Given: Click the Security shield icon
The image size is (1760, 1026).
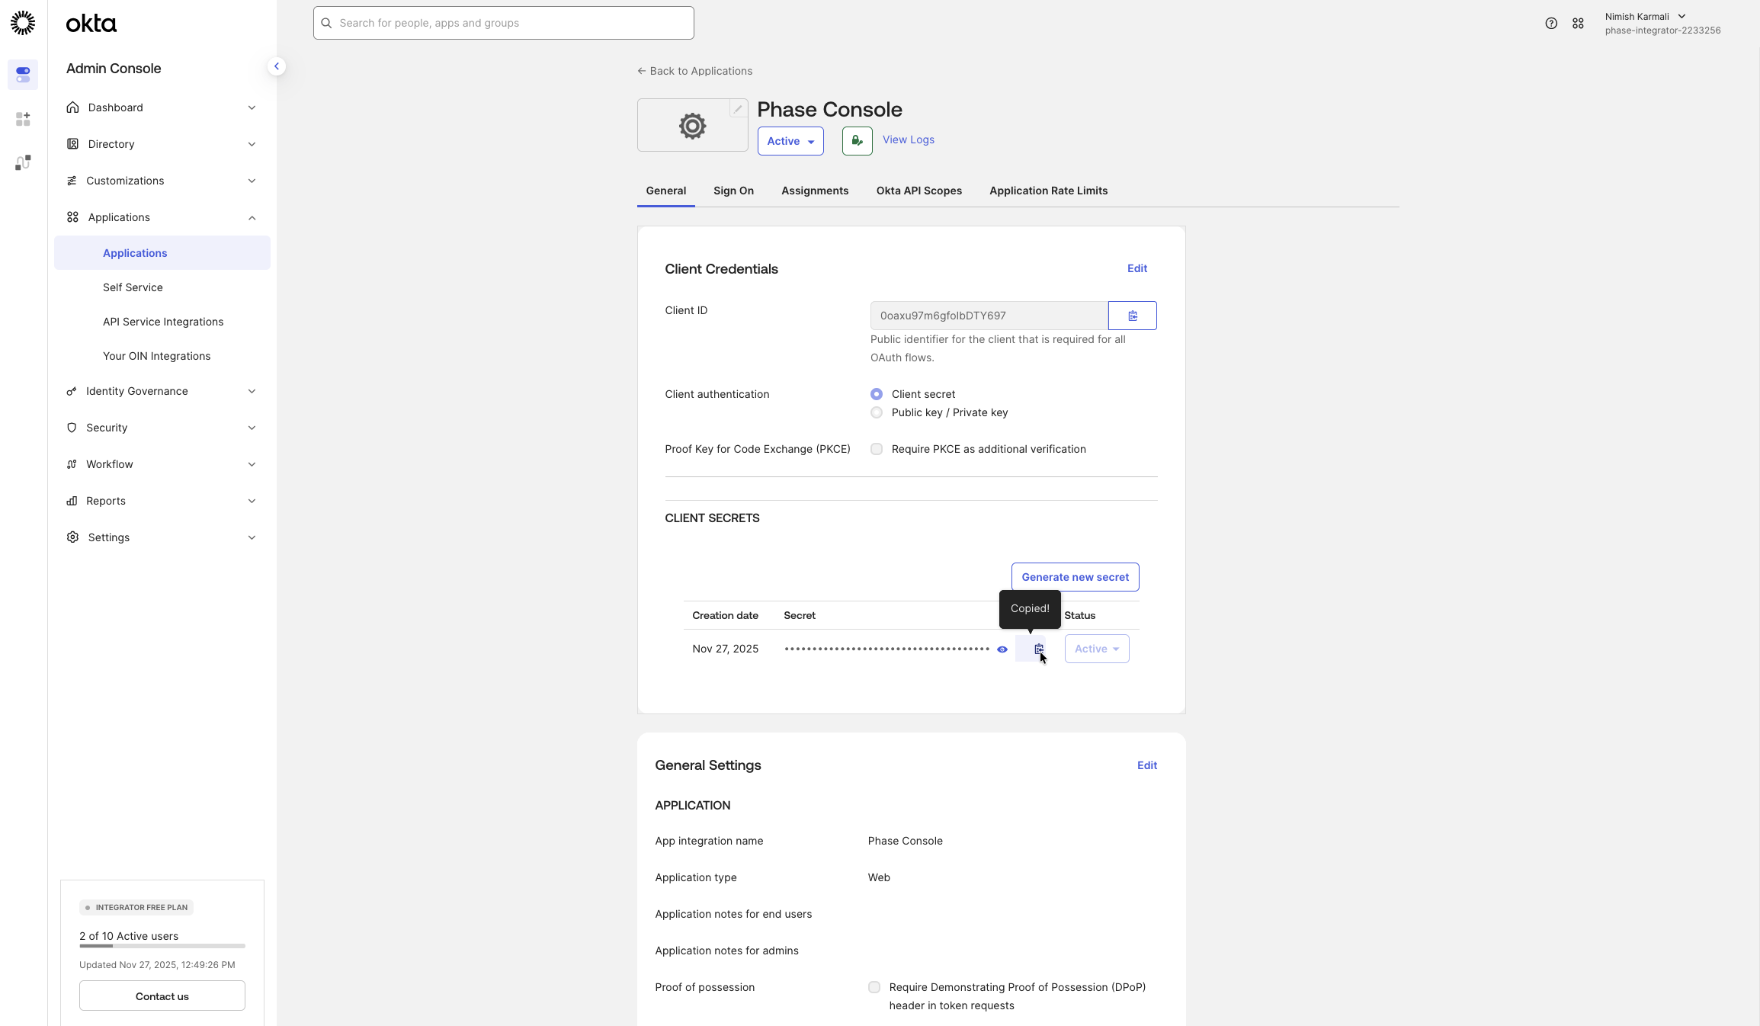Looking at the screenshot, I should click(72, 428).
